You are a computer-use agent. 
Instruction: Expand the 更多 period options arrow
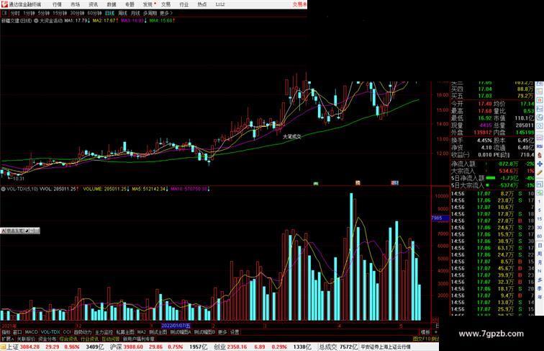point(166,13)
